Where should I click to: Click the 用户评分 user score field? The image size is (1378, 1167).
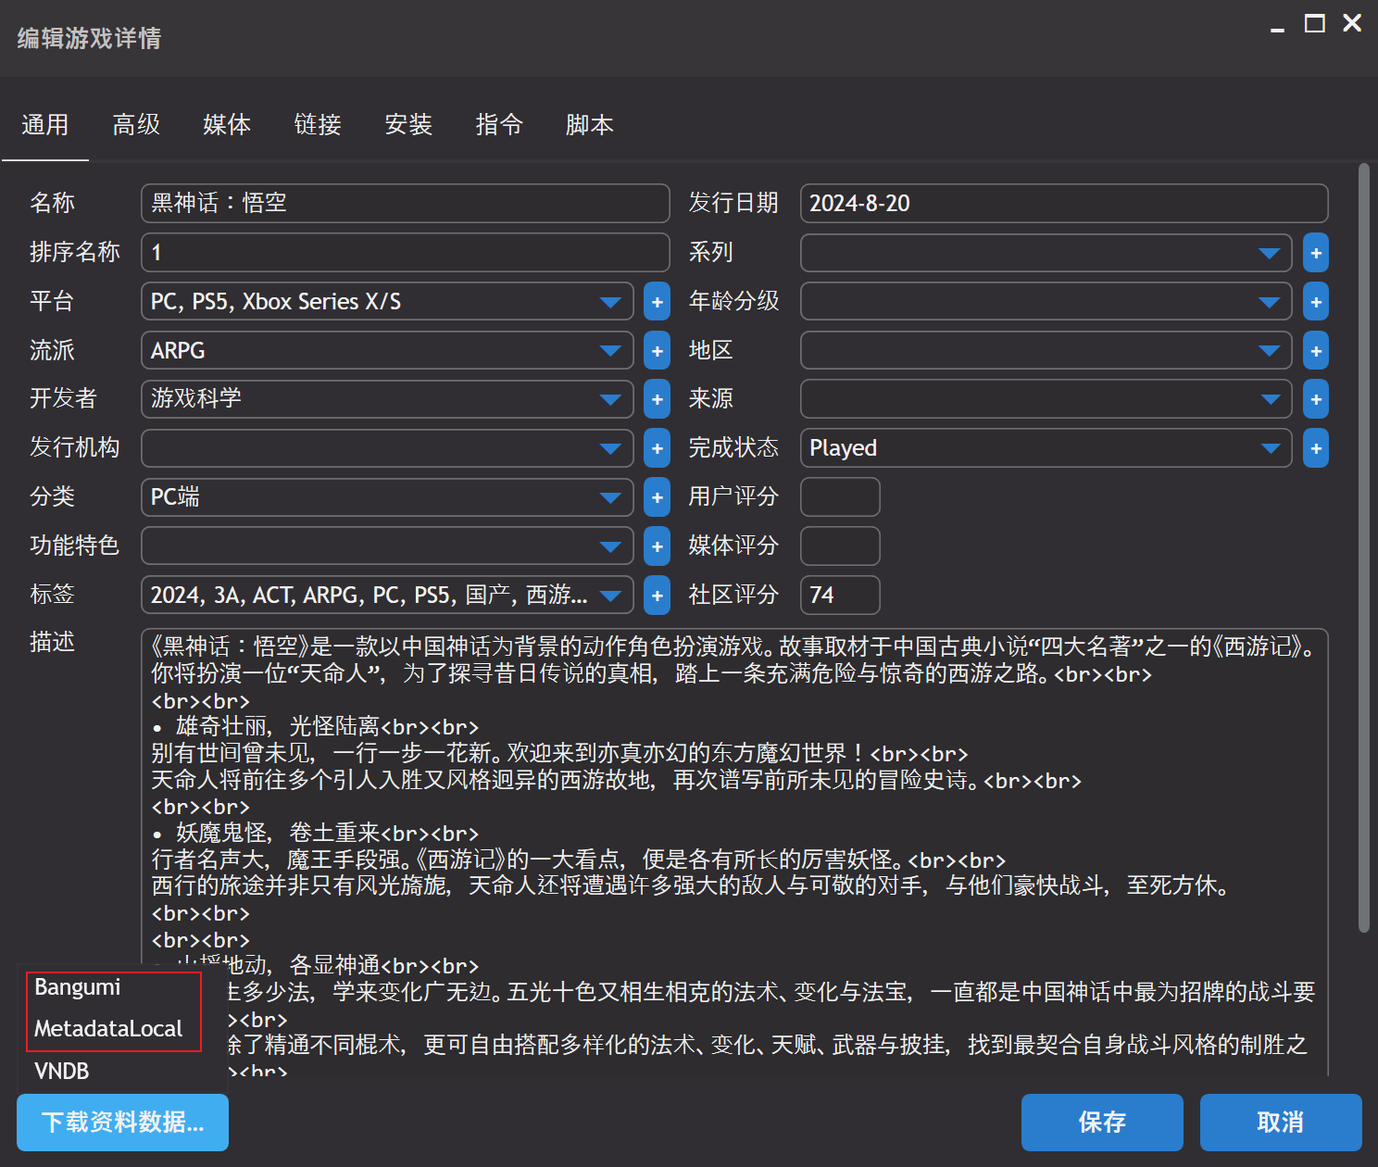840,497
